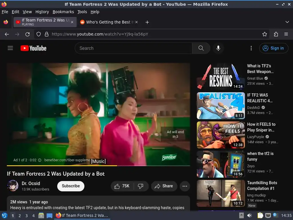Expand the list all tabs chevron

[287, 22]
